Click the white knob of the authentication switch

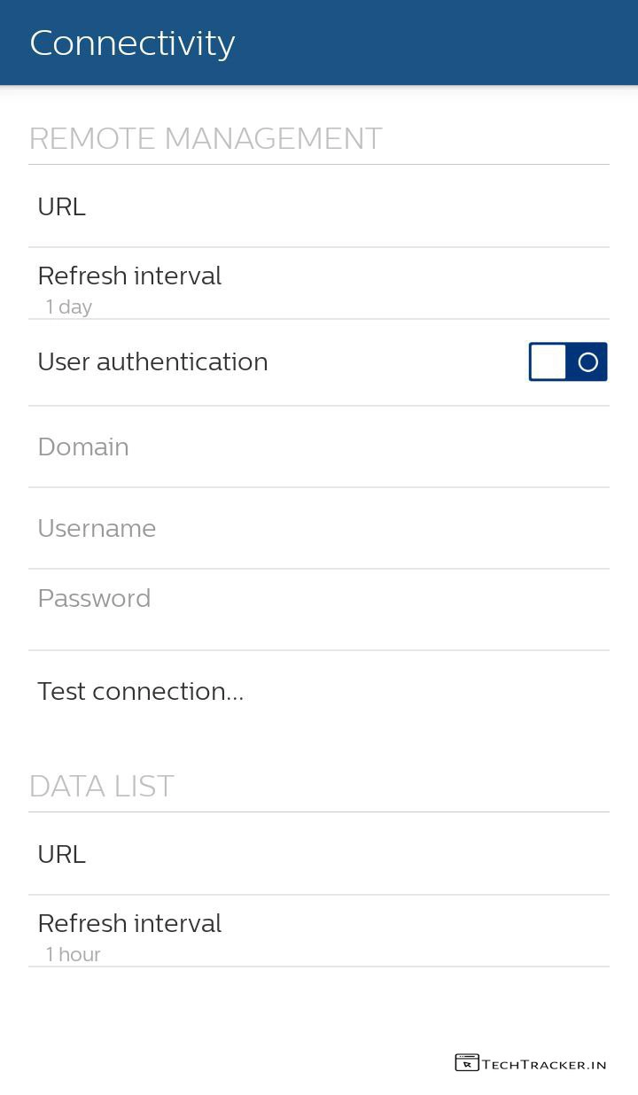click(x=549, y=361)
